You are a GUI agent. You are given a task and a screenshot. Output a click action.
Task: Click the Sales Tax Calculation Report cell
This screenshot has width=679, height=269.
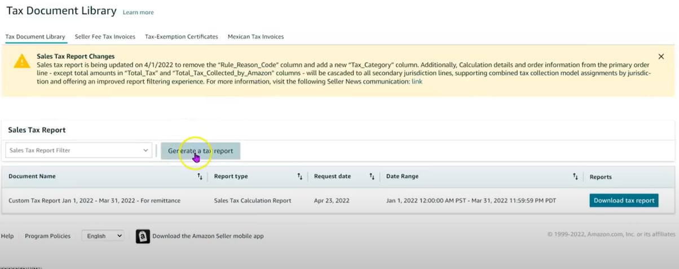click(253, 201)
